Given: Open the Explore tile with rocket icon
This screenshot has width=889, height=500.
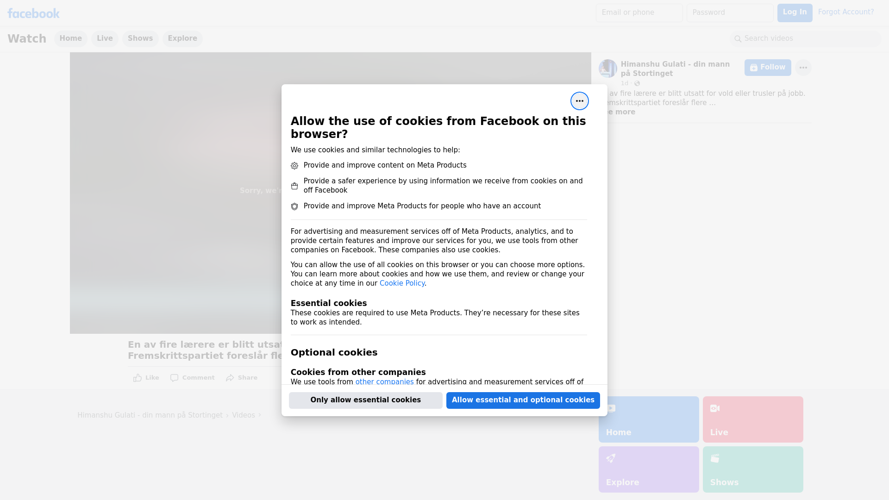Looking at the screenshot, I should click(648, 469).
